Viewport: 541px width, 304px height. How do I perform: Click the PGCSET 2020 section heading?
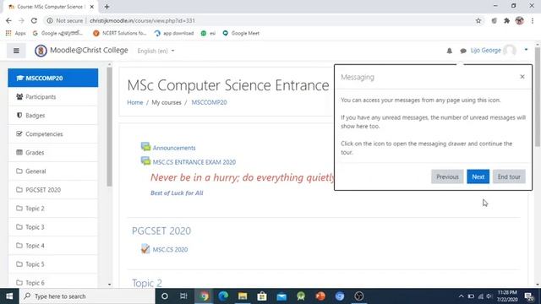pos(161,231)
